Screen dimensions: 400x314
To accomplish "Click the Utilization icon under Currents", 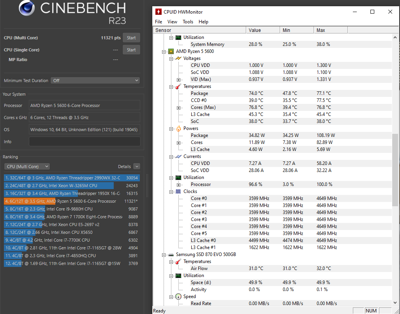I will [x=178, y=177].
